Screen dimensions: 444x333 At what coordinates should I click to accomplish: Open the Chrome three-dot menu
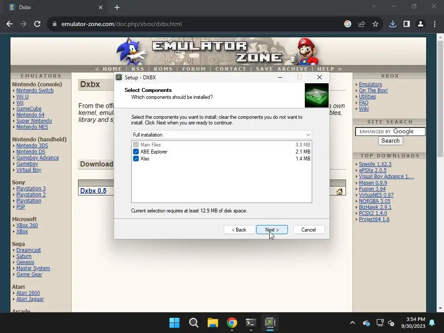pos(434,24)
